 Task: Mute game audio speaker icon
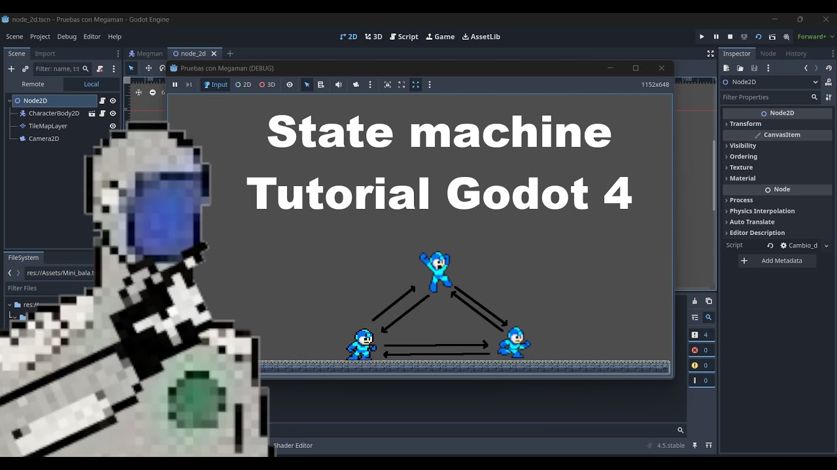point(339,84)
